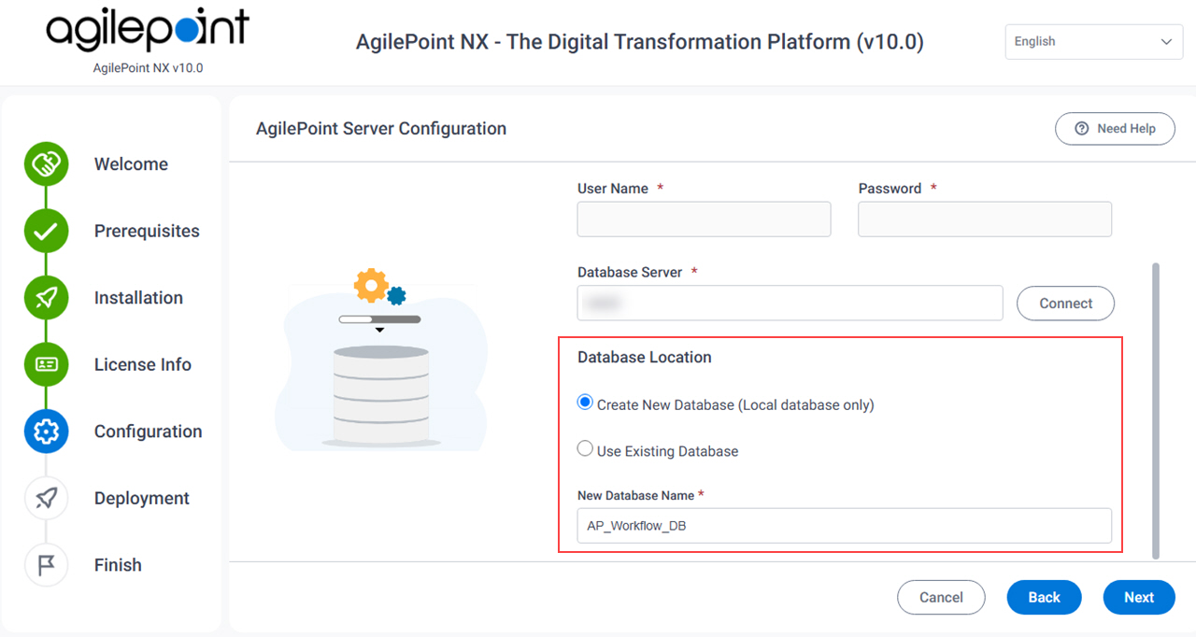Focus the Password input field

click(985, 219)
